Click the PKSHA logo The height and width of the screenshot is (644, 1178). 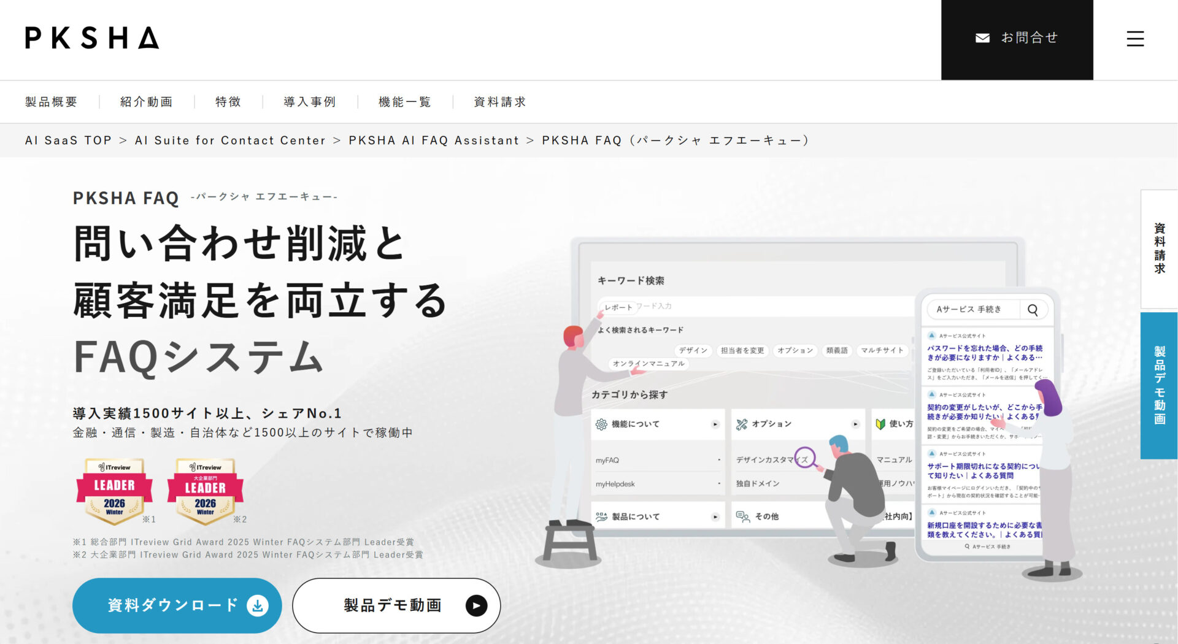[92, 38]
